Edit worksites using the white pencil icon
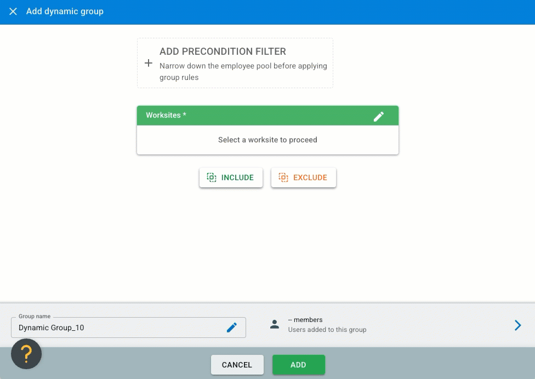This screenshot has width=535, height=379. tap(378, 117)
